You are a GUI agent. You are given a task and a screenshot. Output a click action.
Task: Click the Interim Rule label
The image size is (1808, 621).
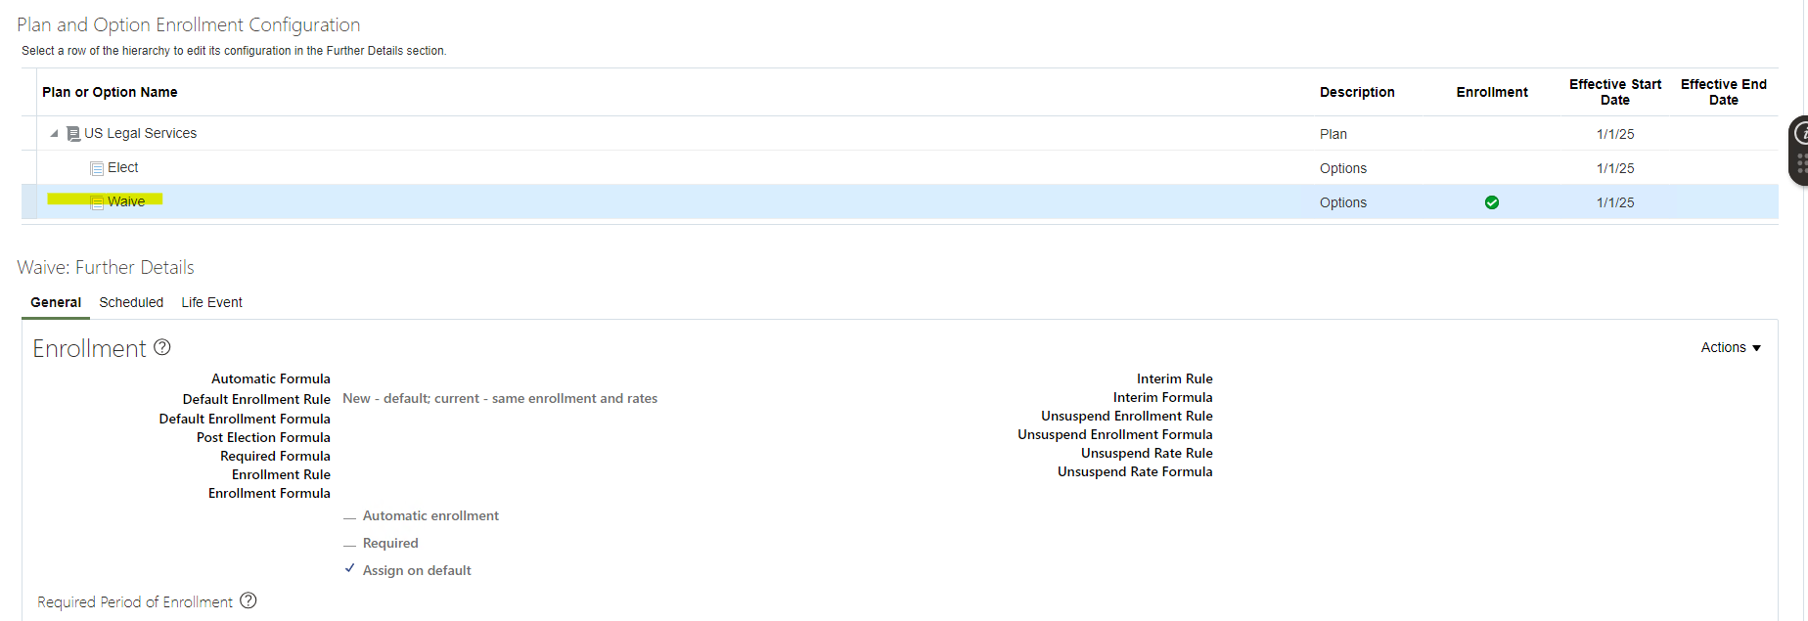(x=1174, y=378)
